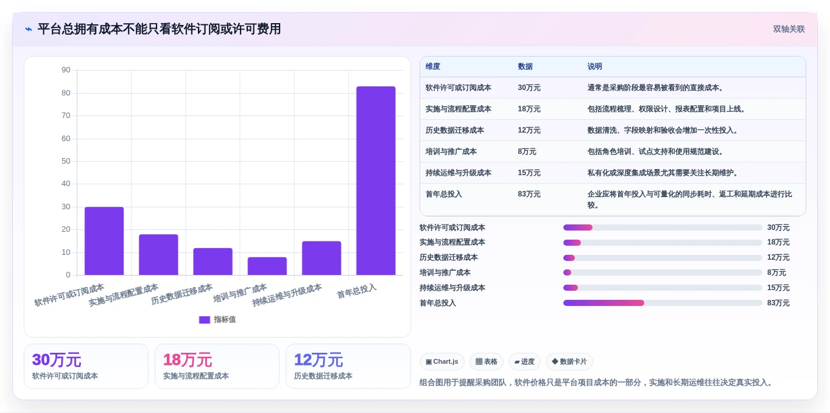This screenshot has height=413, width=830.
Task: Select the Chart.js tag chip
Action: (442, 362)
